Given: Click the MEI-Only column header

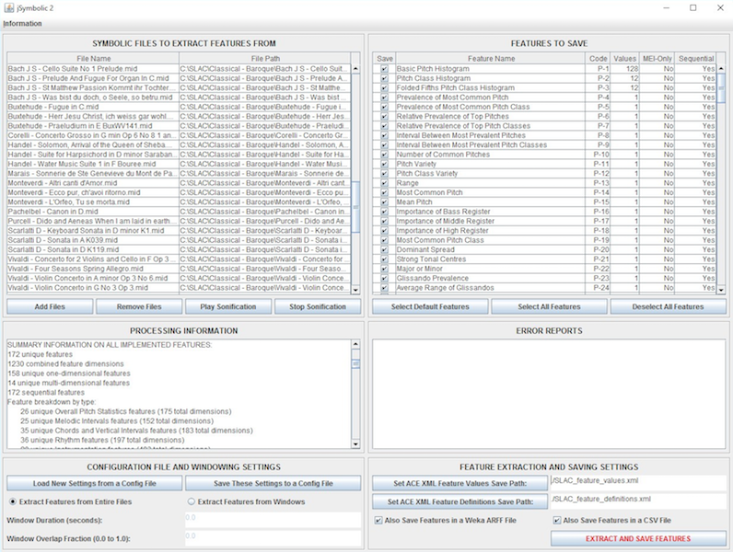Looking at the screenshot, I should pos(657,58).
